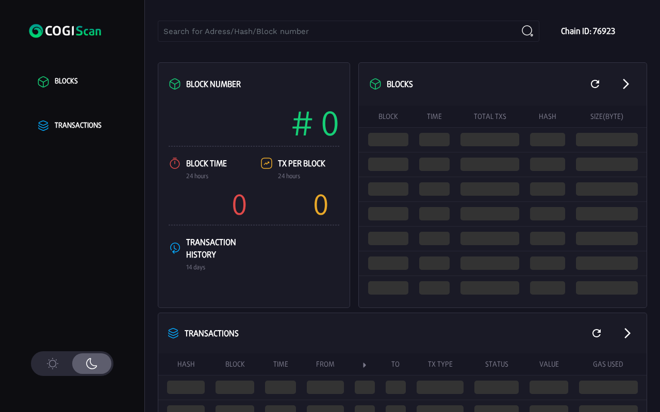Click the Chain ID: 76923 label
Image resolution: width=660 pixels, height=412 pixels.
pos(588,31)
